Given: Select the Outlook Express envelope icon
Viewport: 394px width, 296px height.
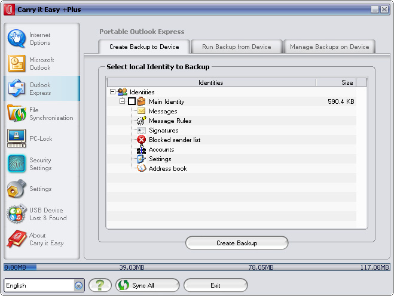Looking at the screenshot, I should (x=17, y=88).
